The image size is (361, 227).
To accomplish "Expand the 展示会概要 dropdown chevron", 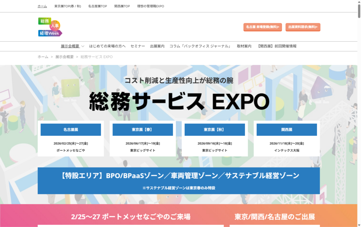I will tap(83, 46).
